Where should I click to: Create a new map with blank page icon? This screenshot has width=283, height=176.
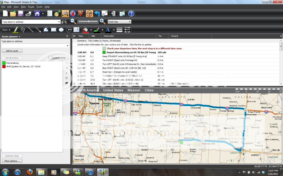click(5, 13)
